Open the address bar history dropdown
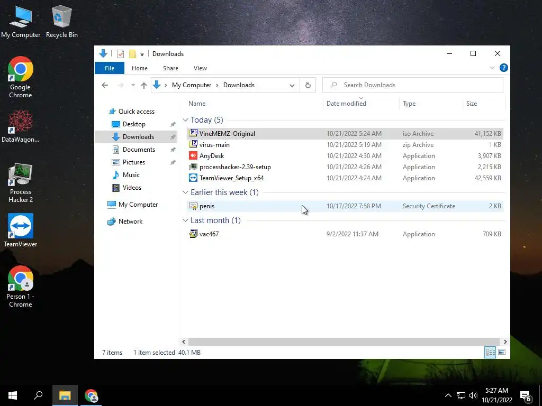 click(x=292, y=85)
